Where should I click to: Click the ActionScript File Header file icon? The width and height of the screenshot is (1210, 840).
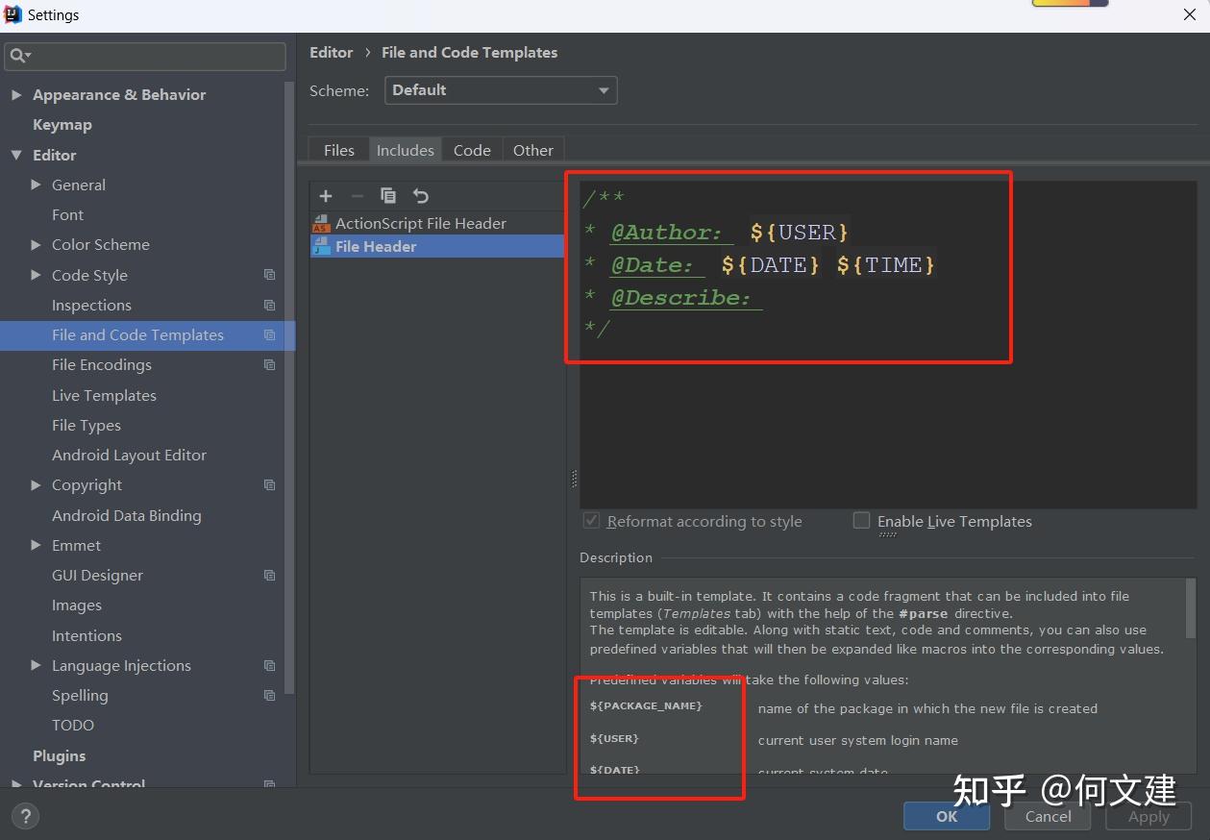pyautogui.click(x=321, y=224)
